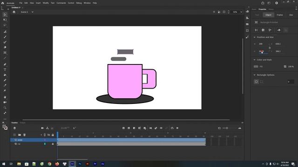Toggle the add camera button in timeline
This screenshot has width=298, height=167.
pyautogui.click(x=42, y=128)
